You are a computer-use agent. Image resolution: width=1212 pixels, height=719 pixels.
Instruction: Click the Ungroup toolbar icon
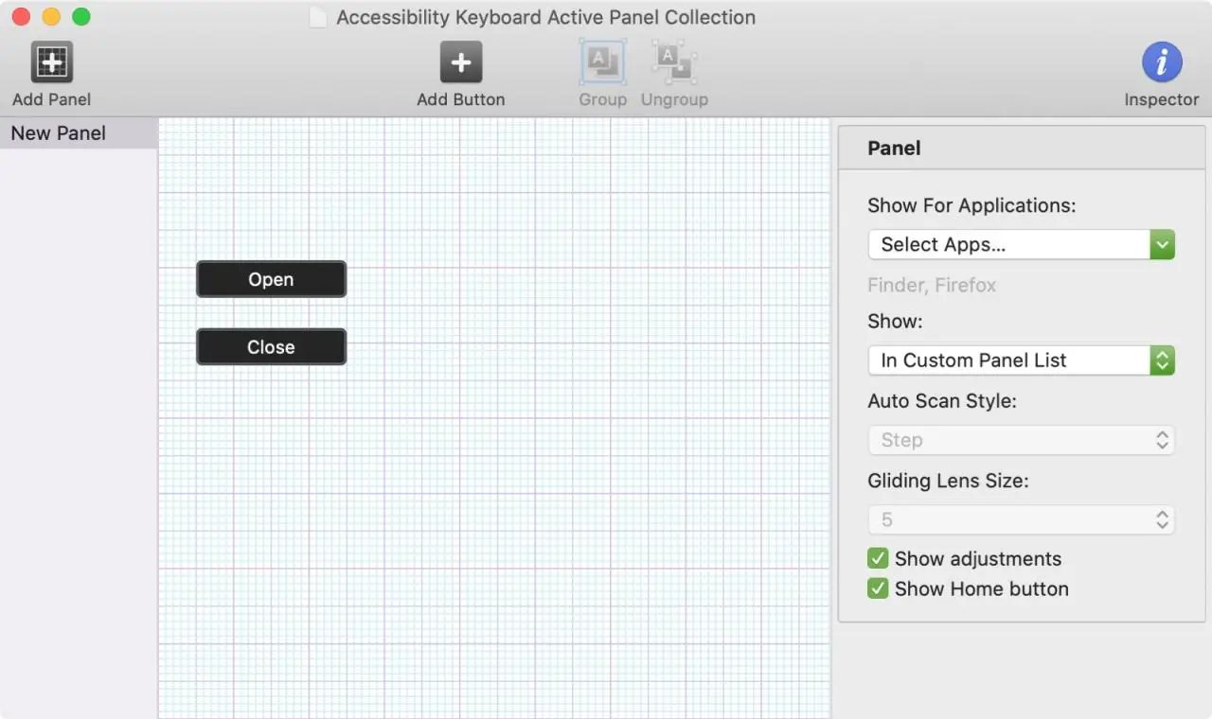click(x=674, y=62)
